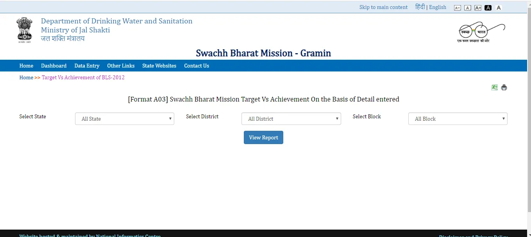The image size is (531, 237).
Task: Switch to standard white A theme
Action: click(499, 8)
